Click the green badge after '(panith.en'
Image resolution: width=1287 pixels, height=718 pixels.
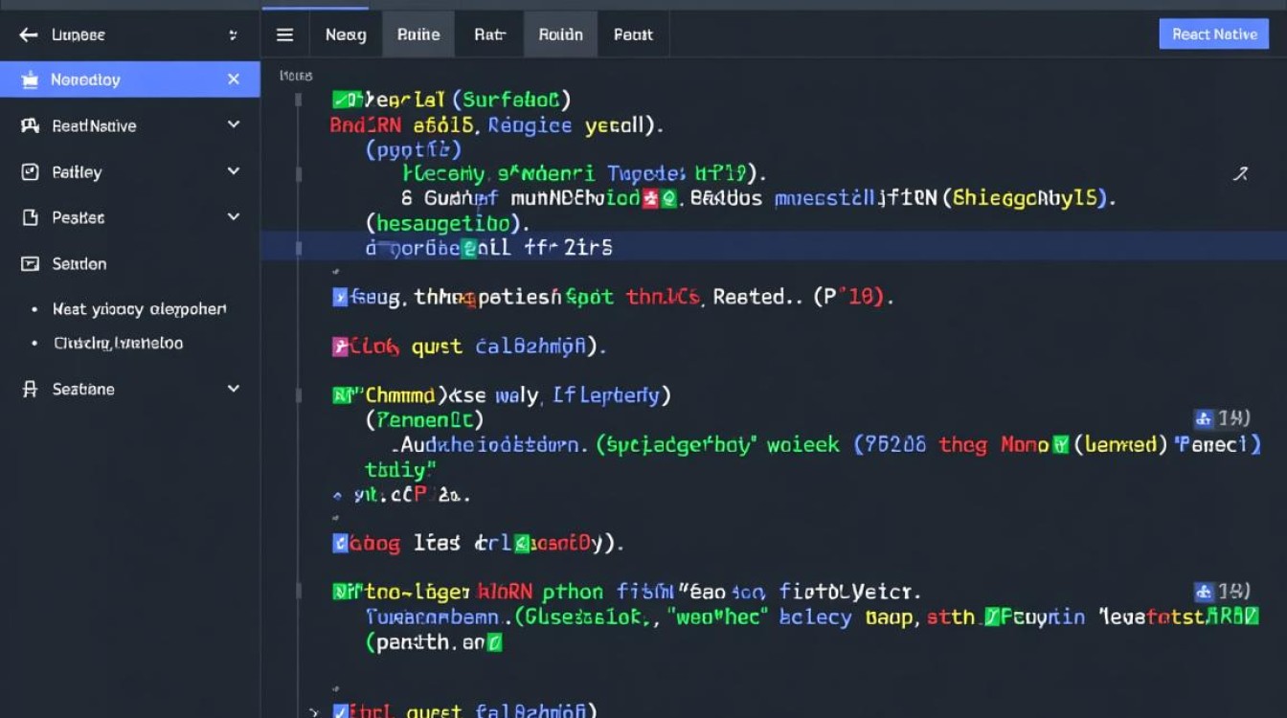click(x=494, y=643)
